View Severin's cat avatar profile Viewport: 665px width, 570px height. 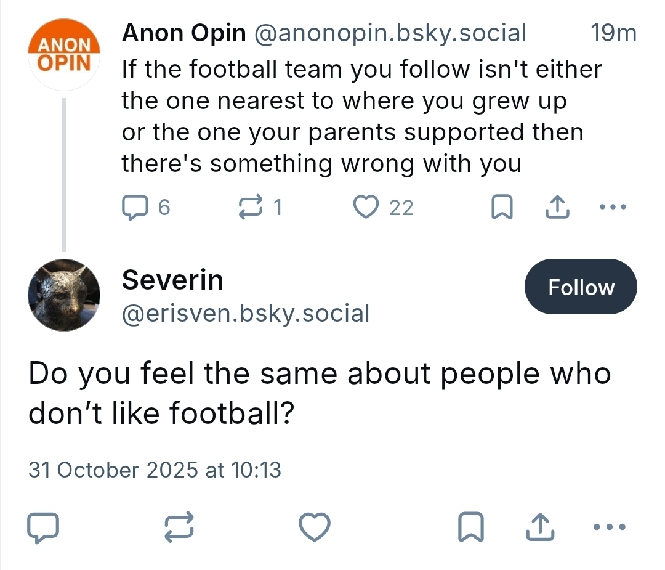[64, 295]
